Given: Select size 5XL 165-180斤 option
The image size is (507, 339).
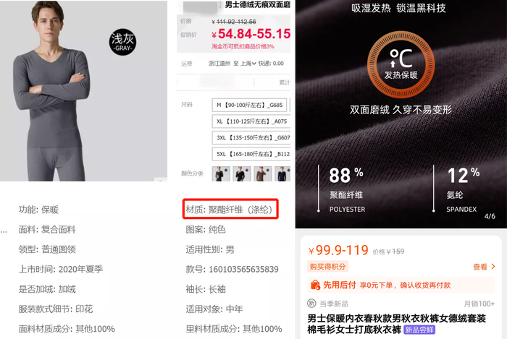Looking at the screenshot, I should click(251, 154).
